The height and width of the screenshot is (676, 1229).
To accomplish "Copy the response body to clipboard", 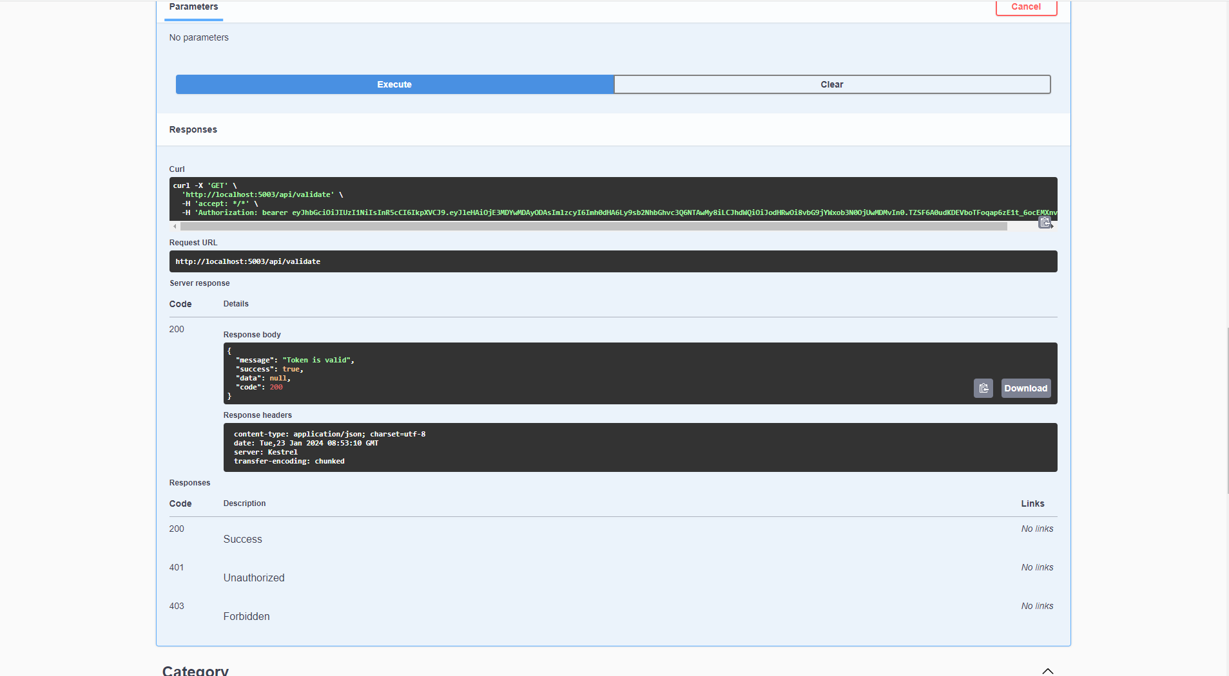I will pyautogui.click(x=983, y=388).
